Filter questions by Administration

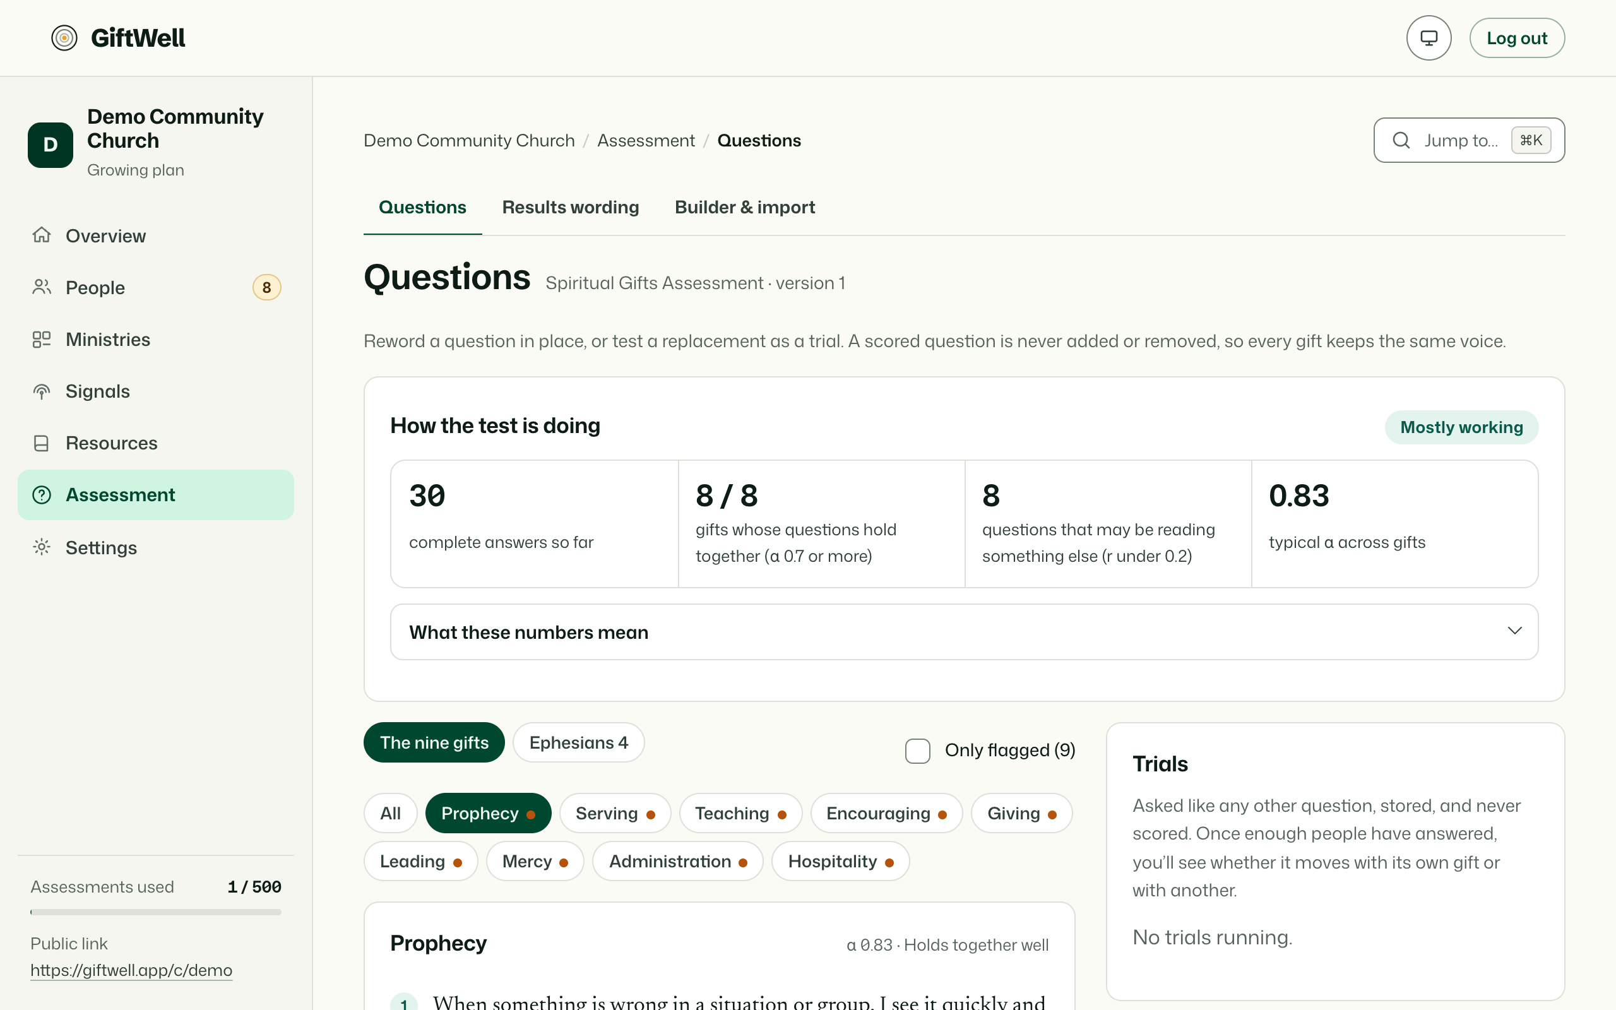coord(678,861)
